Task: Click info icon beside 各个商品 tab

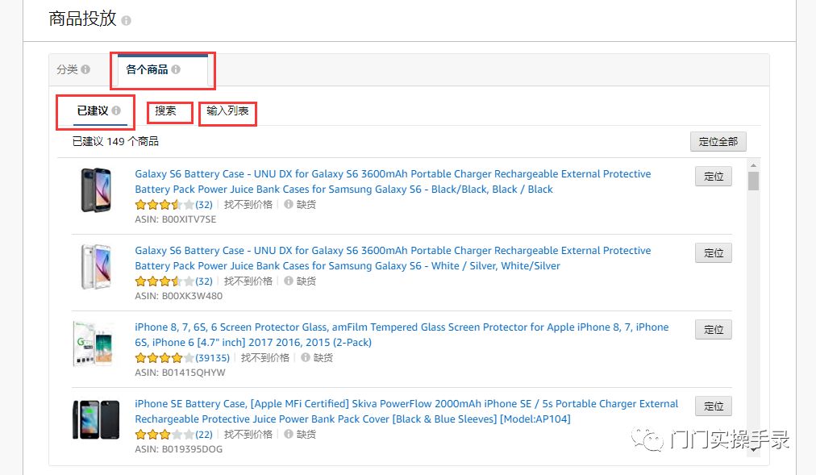Action: click(x=176, y=70)
